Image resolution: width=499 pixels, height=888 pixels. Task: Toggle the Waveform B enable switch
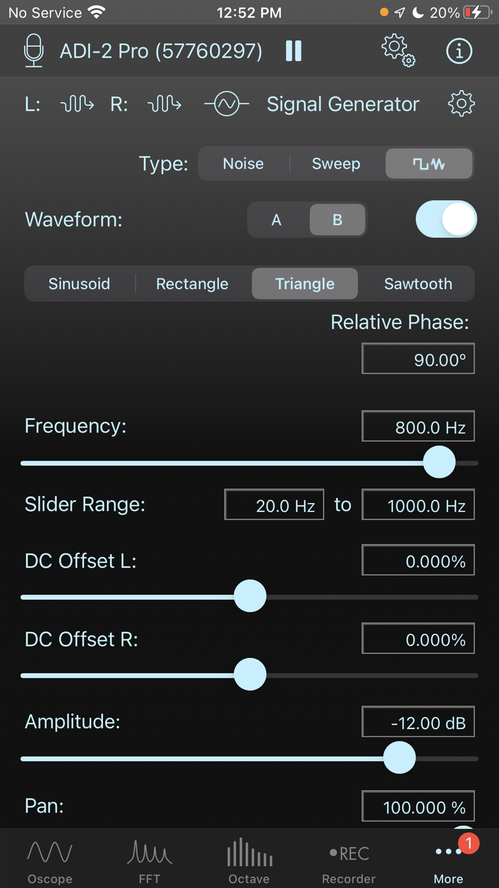click(446, 219)
